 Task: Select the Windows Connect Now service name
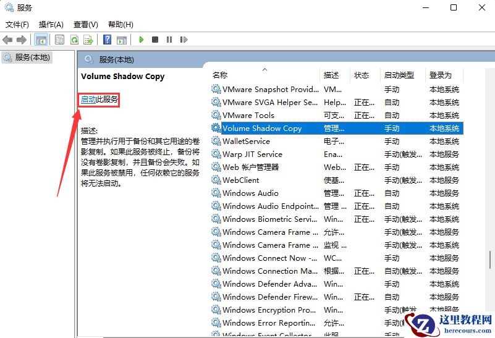(x=269, y=258)
